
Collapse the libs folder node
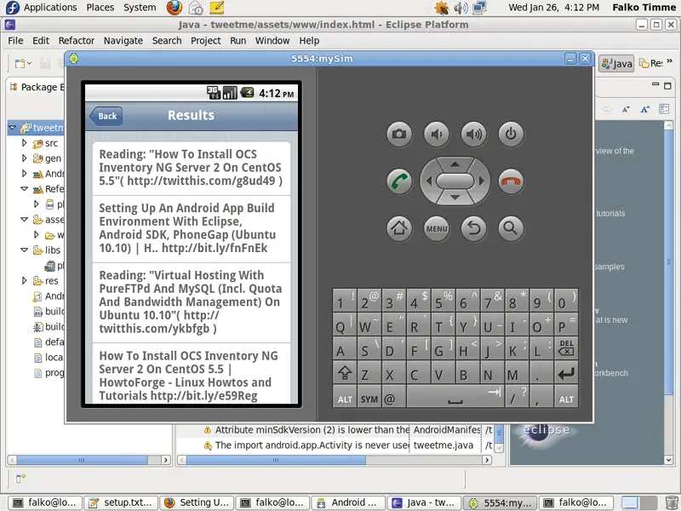25,250
